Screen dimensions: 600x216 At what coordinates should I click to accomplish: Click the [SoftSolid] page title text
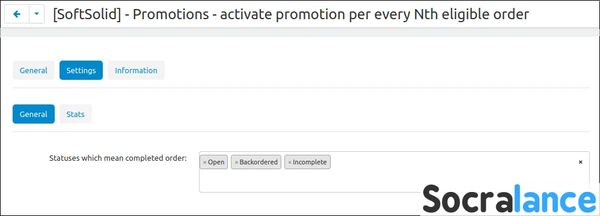(291, 14)
